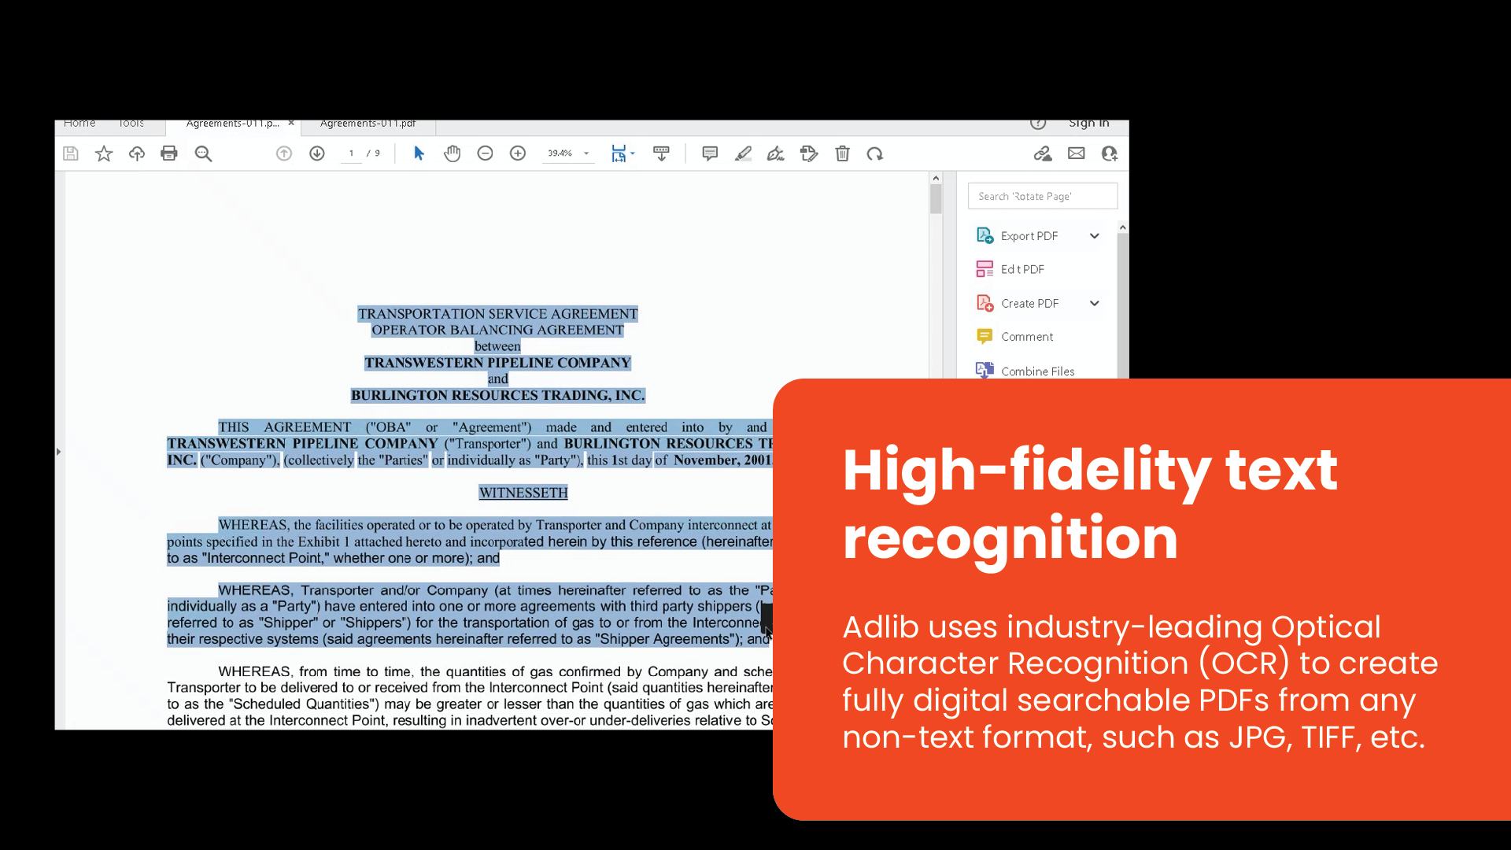Print the Agreements document
1511x850 pixels.
click(169, 153)
